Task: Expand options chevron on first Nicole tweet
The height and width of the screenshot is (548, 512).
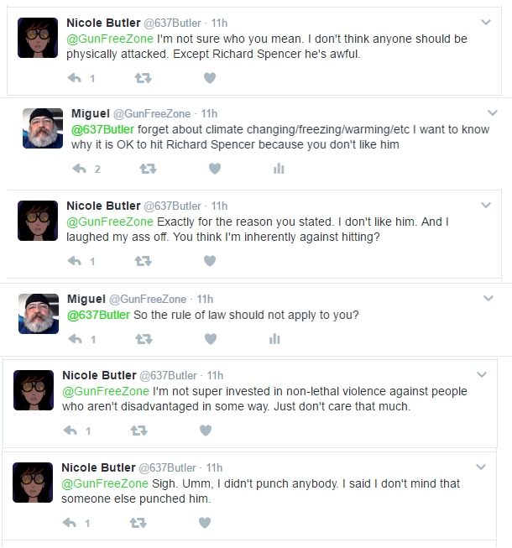Action: [486, 23]
